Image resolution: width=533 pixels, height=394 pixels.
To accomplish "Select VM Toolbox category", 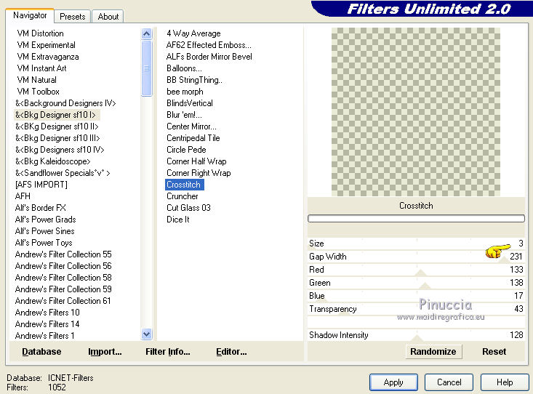I will pos(38,92).
